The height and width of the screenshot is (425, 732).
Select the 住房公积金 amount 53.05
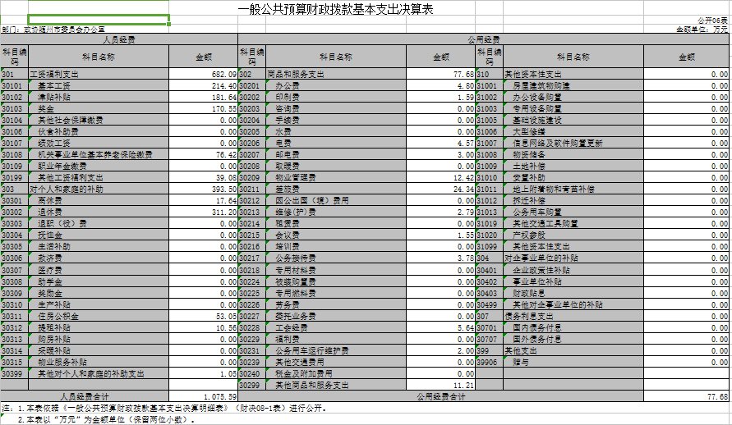203,315
